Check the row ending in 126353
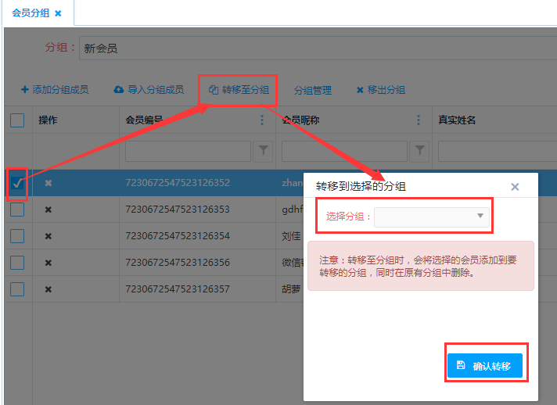Screen dimensions: 557x405 [17, 210]
